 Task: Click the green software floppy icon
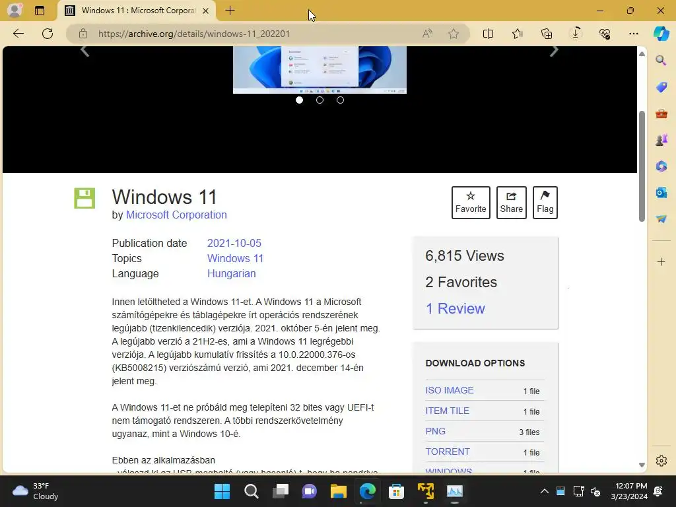84,198
